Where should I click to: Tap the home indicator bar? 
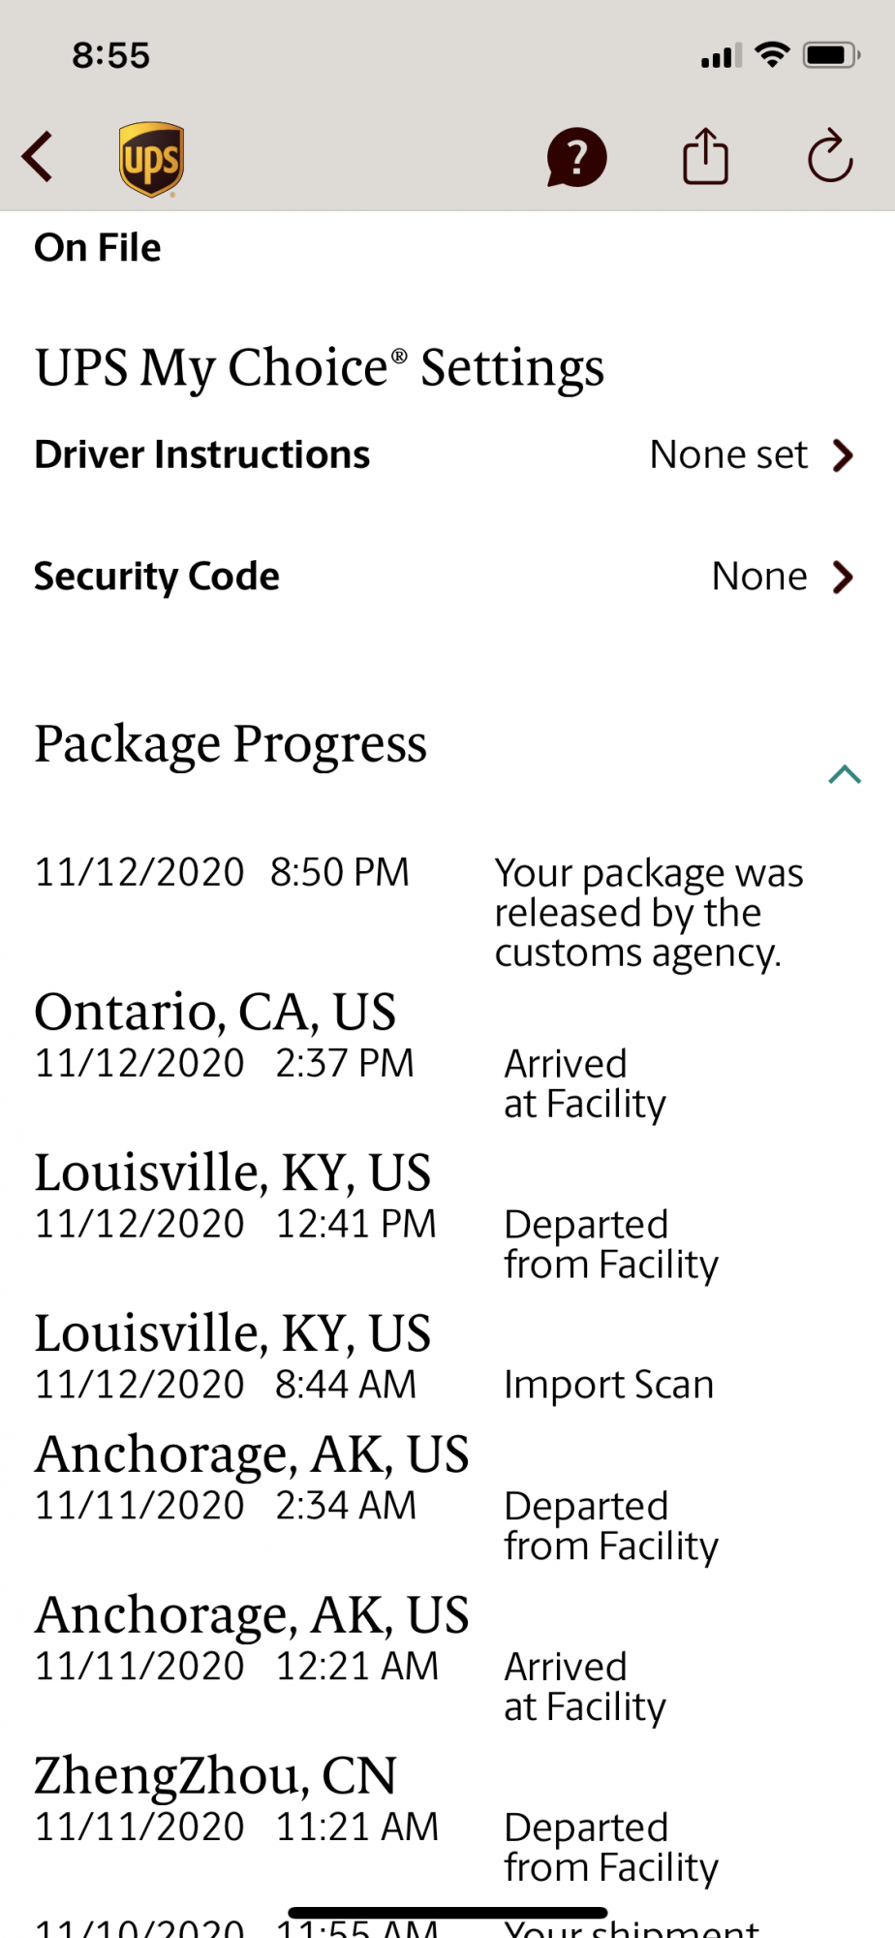pos(447,1913)
